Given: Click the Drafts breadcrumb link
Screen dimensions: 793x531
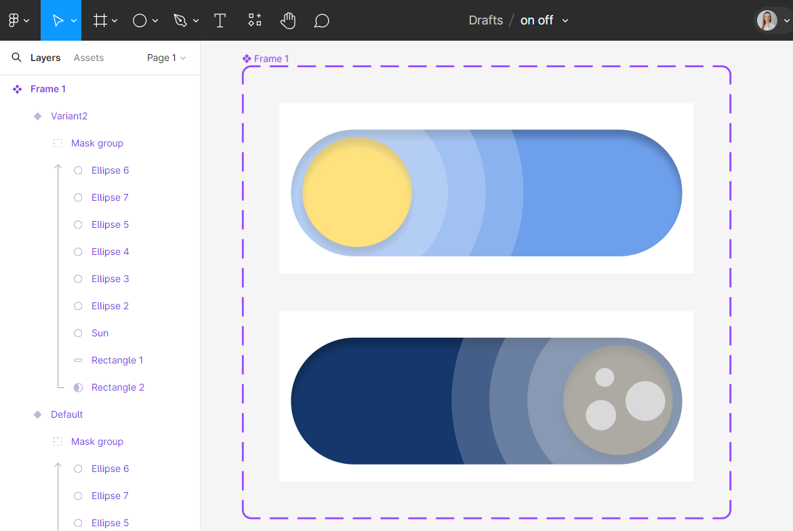Looking at the screenshot, I should click(x=485, y=20).
